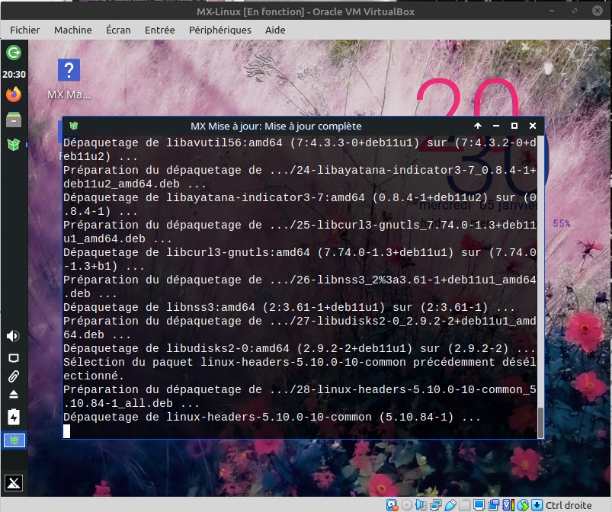
Task: Open the file manager panel icon
Action: pyautogui.click(x=13, y=119)
